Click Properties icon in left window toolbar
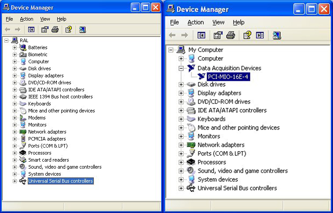 [44, 29]
